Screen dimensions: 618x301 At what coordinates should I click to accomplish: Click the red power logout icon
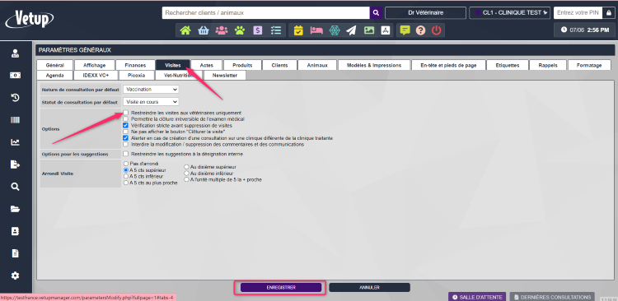tap(436, 30)
